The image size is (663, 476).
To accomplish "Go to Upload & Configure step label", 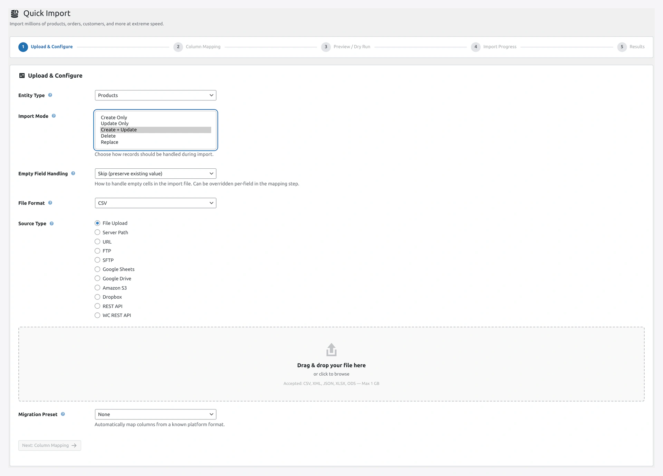I will (x=51, y=47).
